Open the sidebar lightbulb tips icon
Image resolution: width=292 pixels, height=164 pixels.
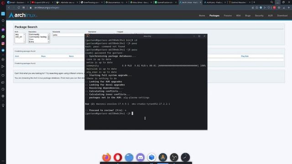3,105
